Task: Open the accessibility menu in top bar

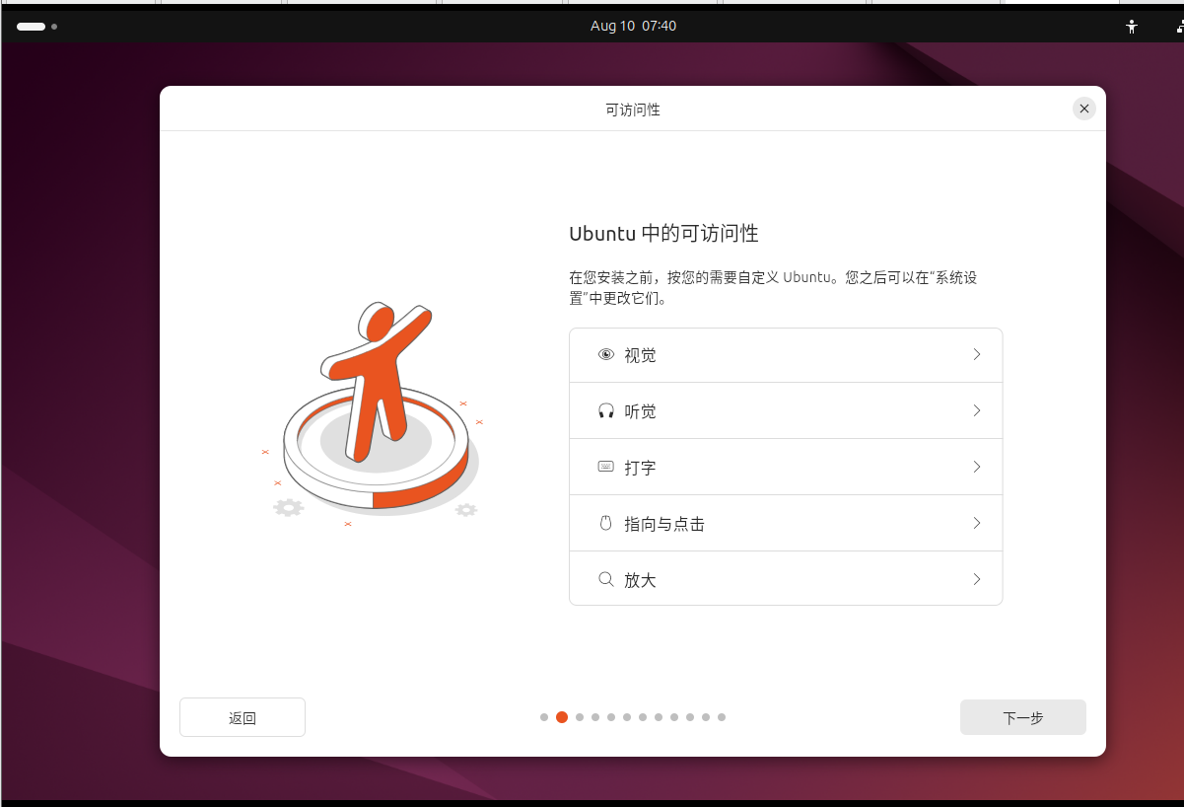Action: pyautogui.click(x=1132, y=27)
